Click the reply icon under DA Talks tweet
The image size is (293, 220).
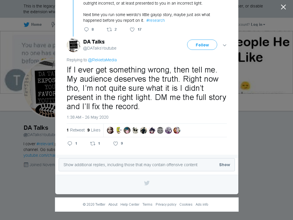70,144
